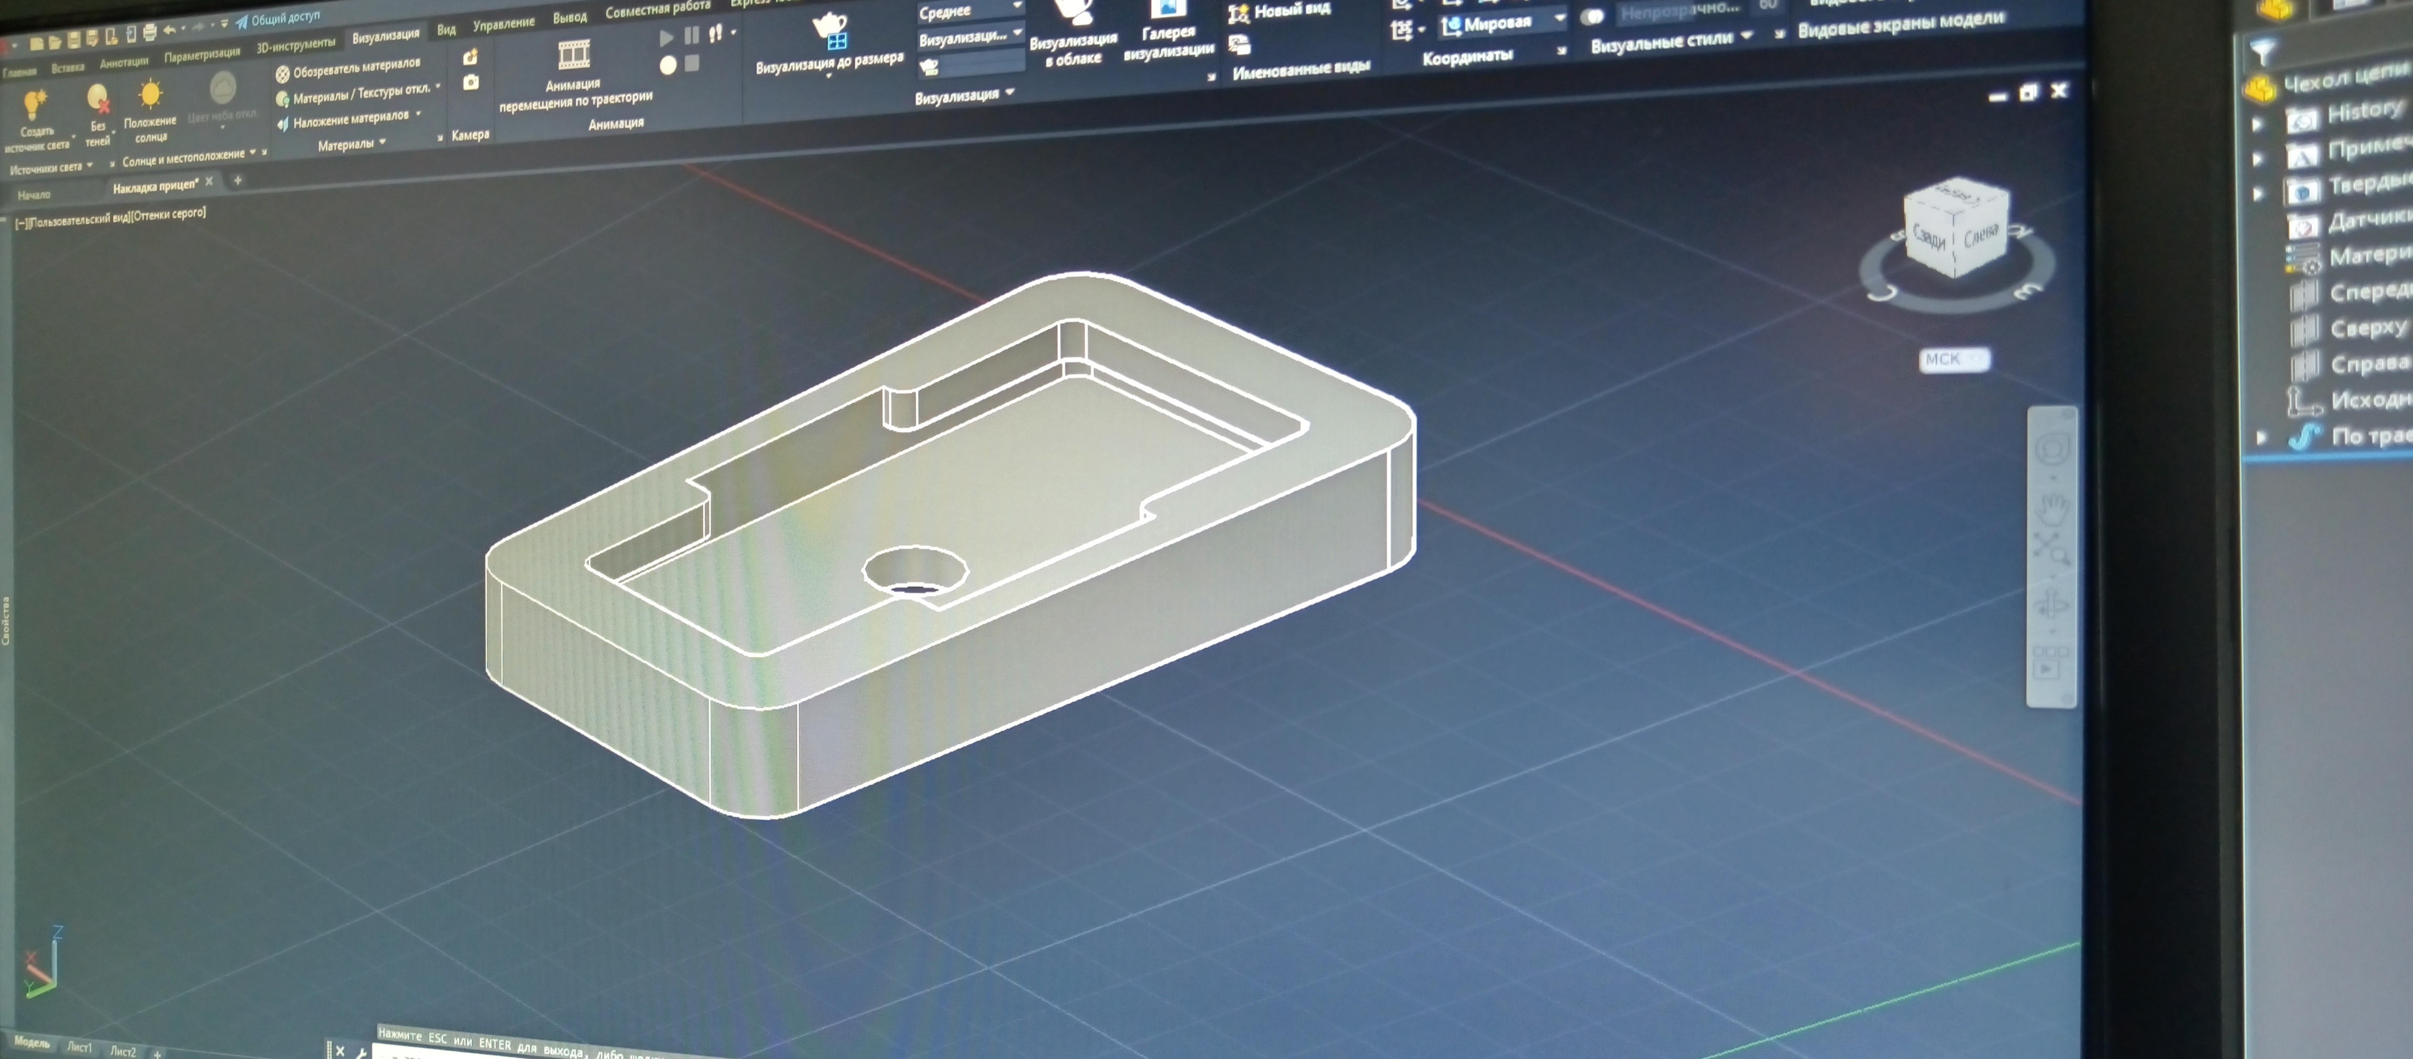Click the animation play button
This screenshot has width=2413, height=1059.
pyautogui.click(x=666, y=37)
